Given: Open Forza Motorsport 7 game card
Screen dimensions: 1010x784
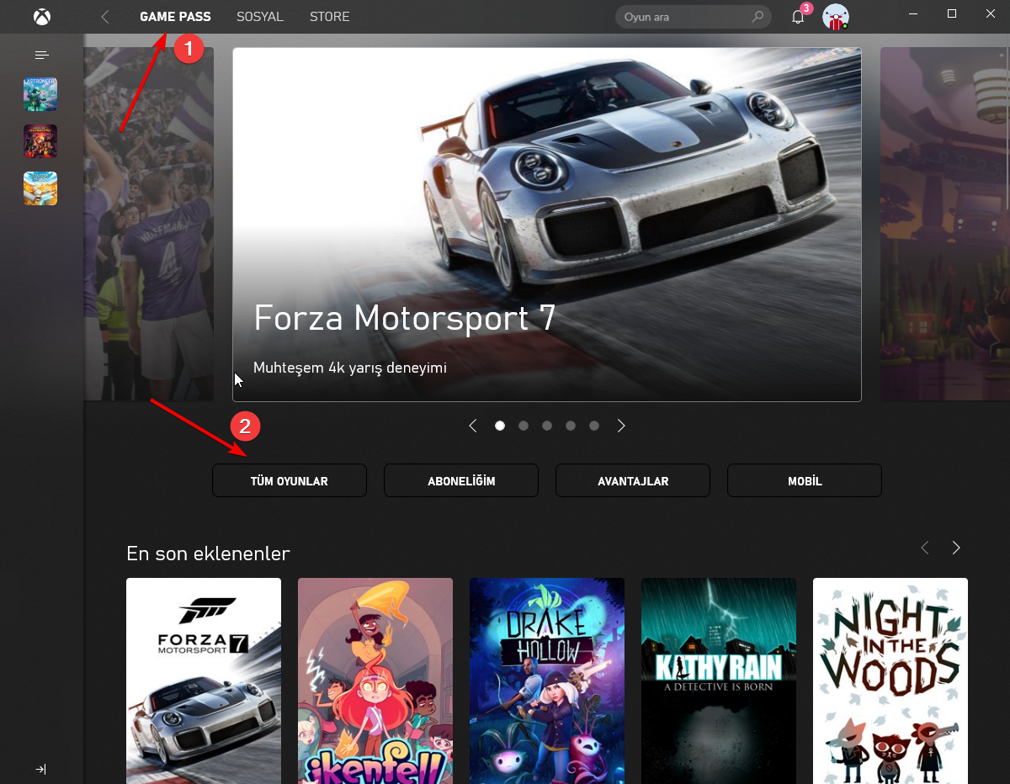Looking at the screenshot, I should [x=204, y=681].
